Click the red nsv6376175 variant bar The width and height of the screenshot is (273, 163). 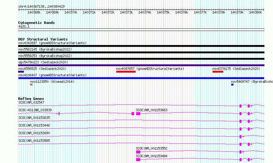pos(218,72)
